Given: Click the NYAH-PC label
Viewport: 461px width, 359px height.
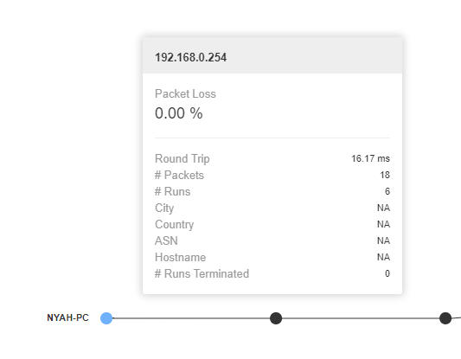Looking at the screenshot, I should [67, 317].
